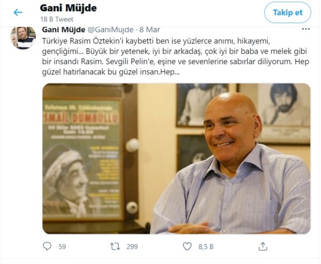View the 299 retweets count

point(132,246)
